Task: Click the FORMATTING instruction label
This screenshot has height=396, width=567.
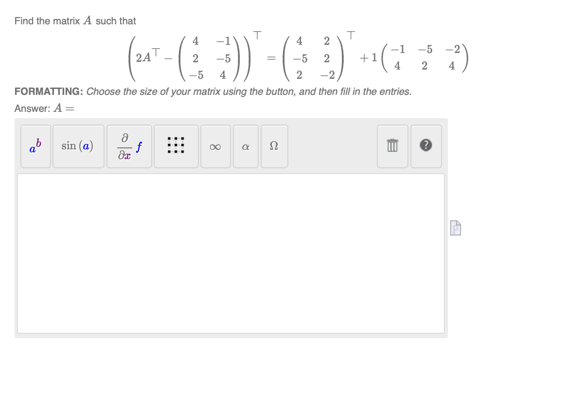Action: click(x=49, y=91)
